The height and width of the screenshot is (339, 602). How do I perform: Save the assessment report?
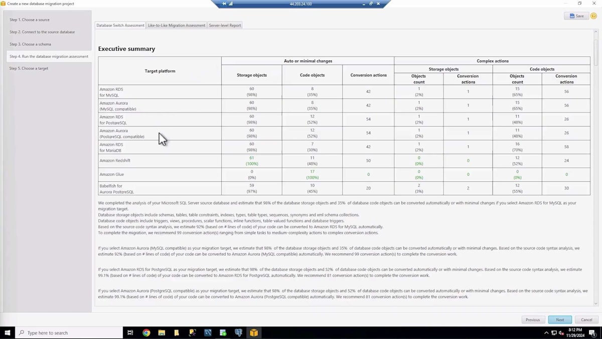click(x=576, y=16)
